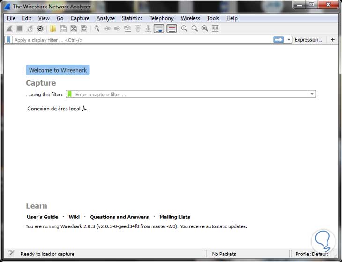
Task: Maximize the Wireshark window
Action: (312, 5)
